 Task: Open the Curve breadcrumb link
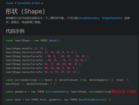(x=10, y=3)
